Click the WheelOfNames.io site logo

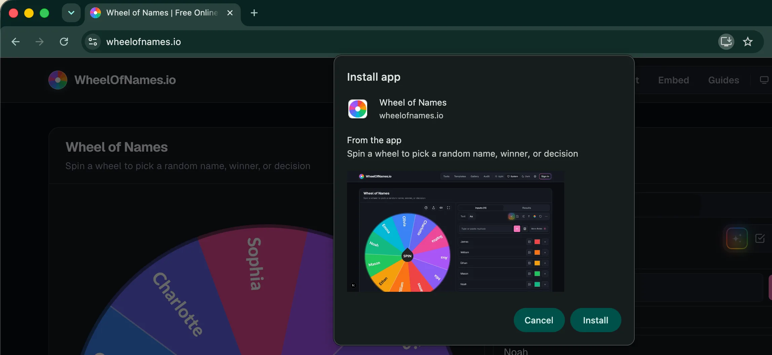[x=58, y=80]
